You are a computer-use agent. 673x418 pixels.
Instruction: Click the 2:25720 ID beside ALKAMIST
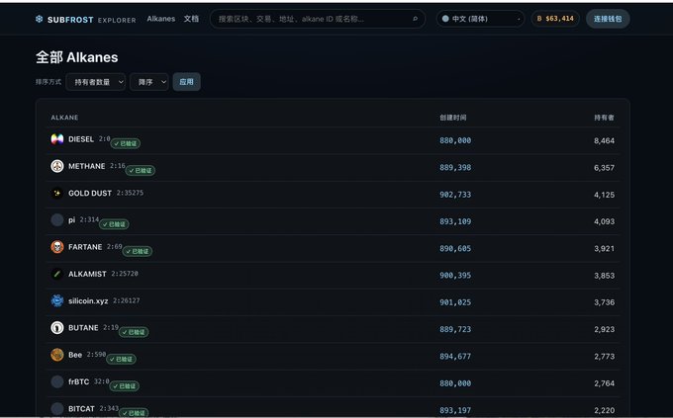[x=125, y=274]
